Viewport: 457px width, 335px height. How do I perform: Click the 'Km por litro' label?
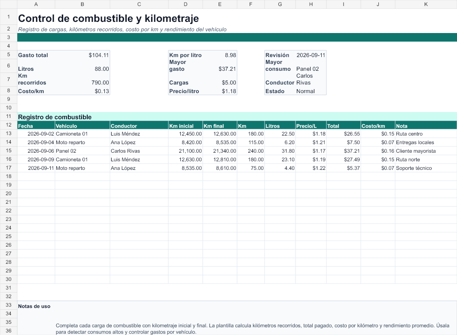186,55
